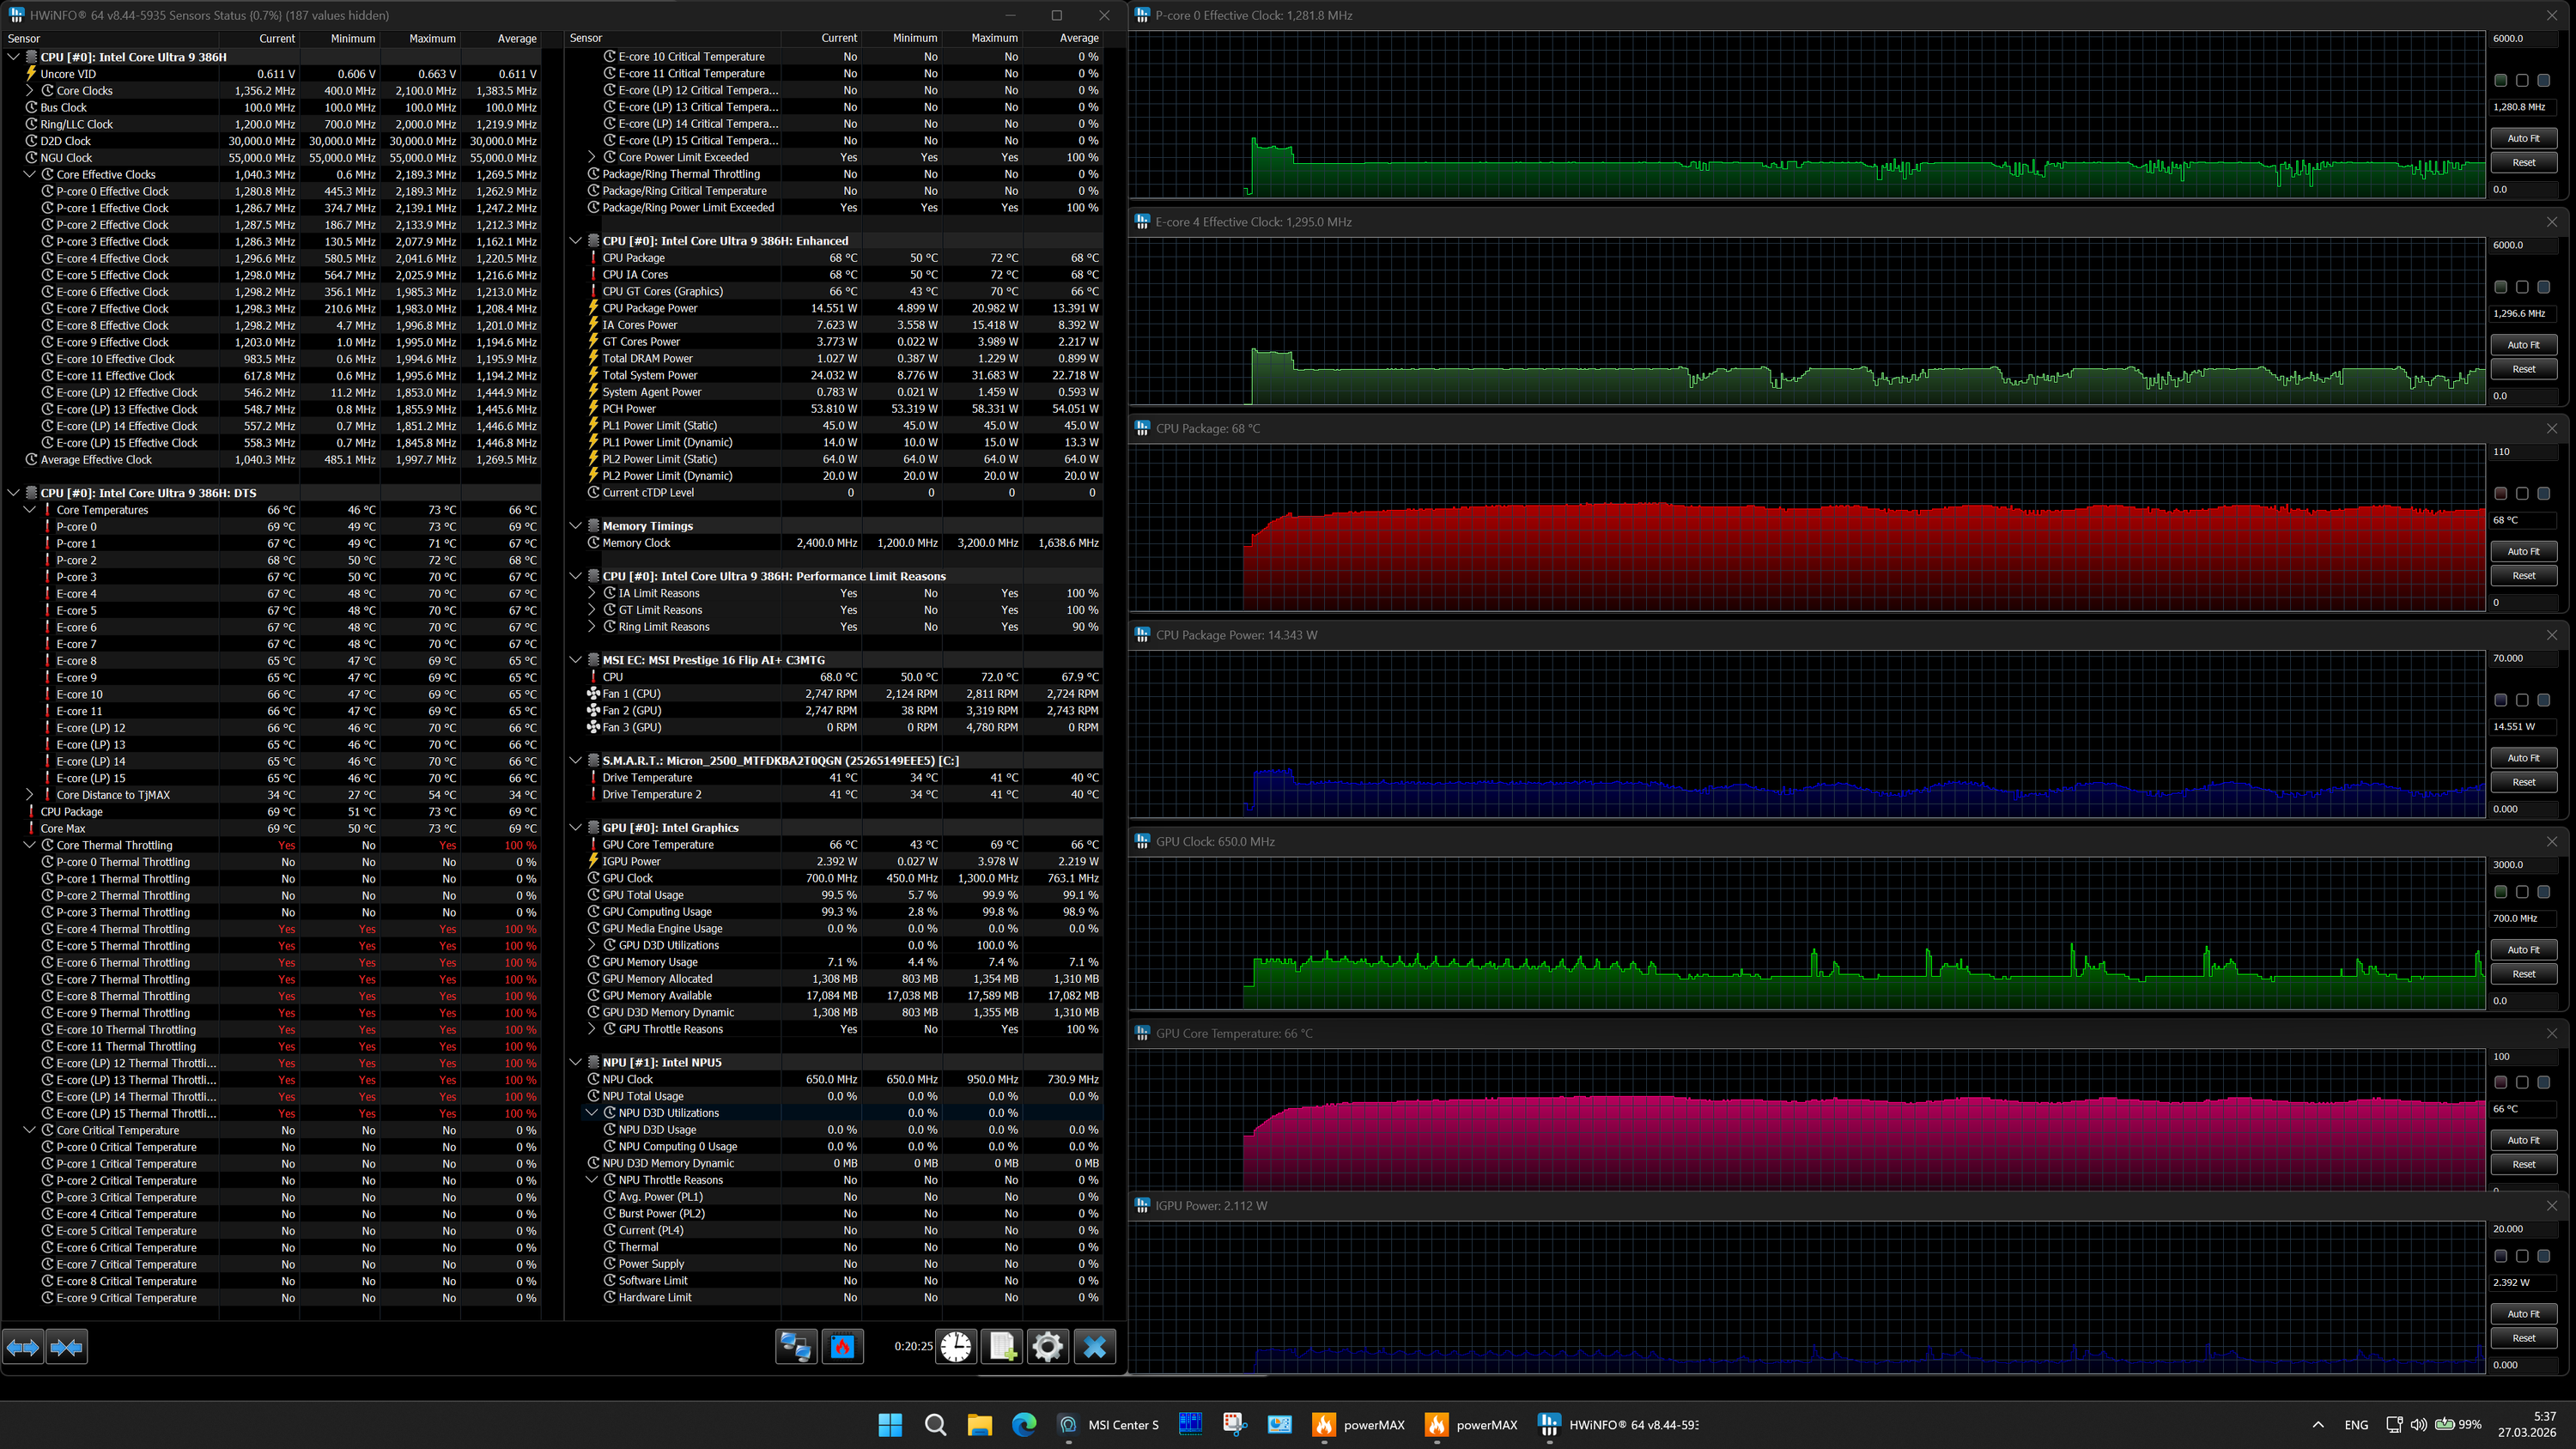Edit the 6000.0 maximum field of P-core 0 graph
Viewport: 2576px width, 1449px height.
coord(2523,38)
